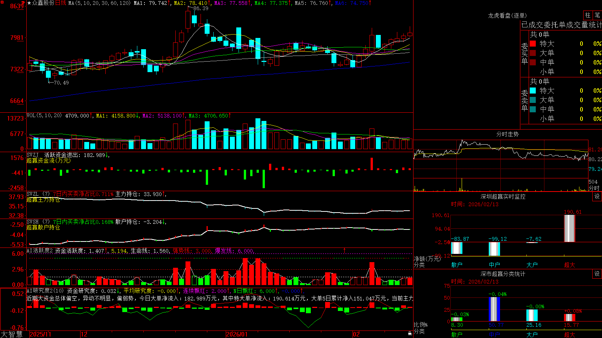Click the red question mark help icon
Viewport: 602px width, 338px height.
pyautogui.click(x=23, y=3)
